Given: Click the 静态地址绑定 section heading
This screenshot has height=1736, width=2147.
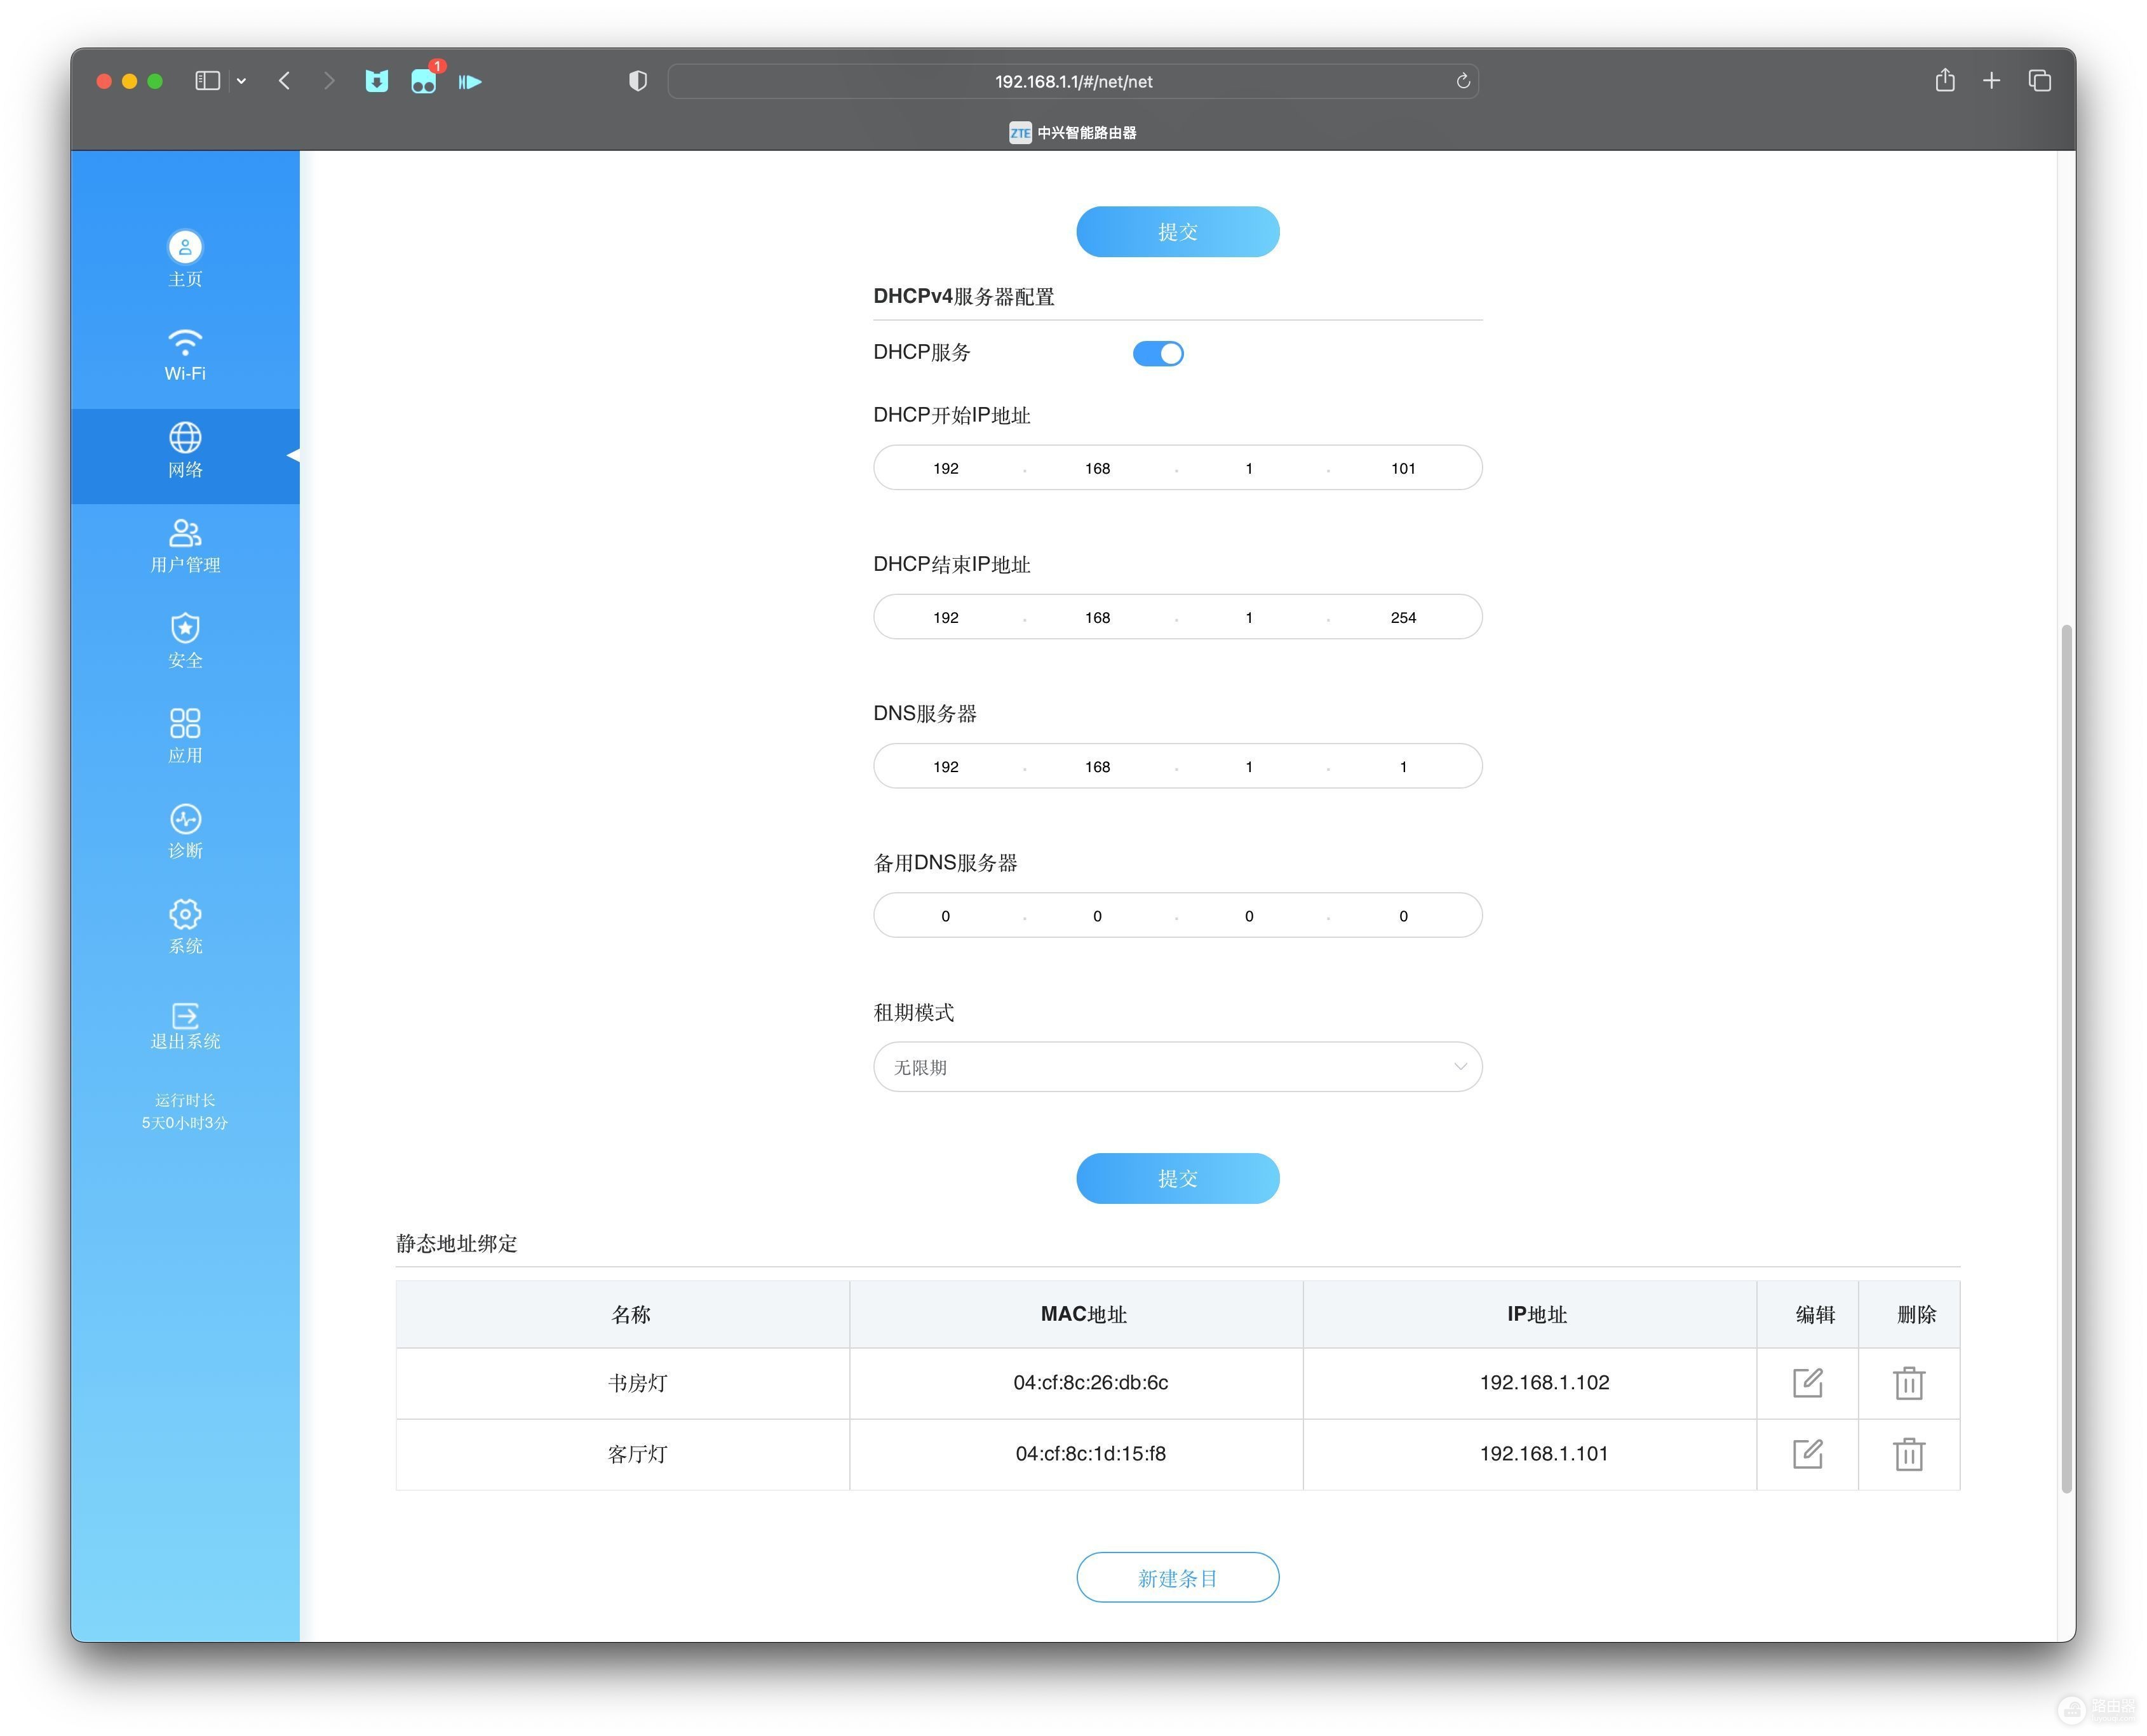Looking at the screenshot, I should point(456,1243).
